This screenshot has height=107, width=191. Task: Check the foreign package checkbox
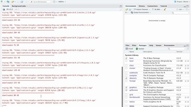(x=126, y=81)
